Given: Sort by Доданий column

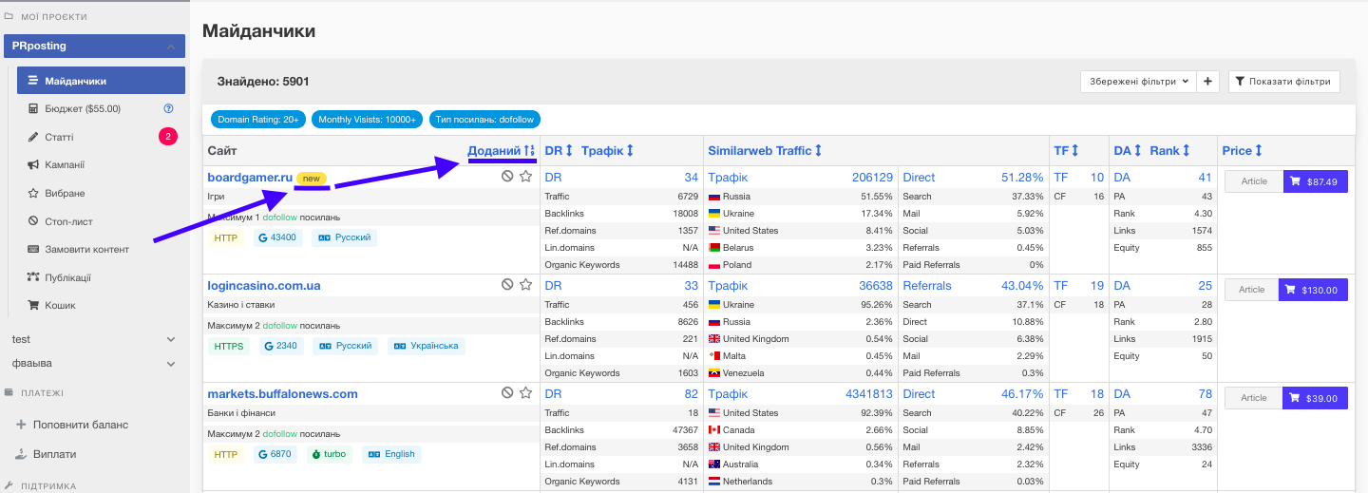Looking at the screenshot, I should pos(502,151).
